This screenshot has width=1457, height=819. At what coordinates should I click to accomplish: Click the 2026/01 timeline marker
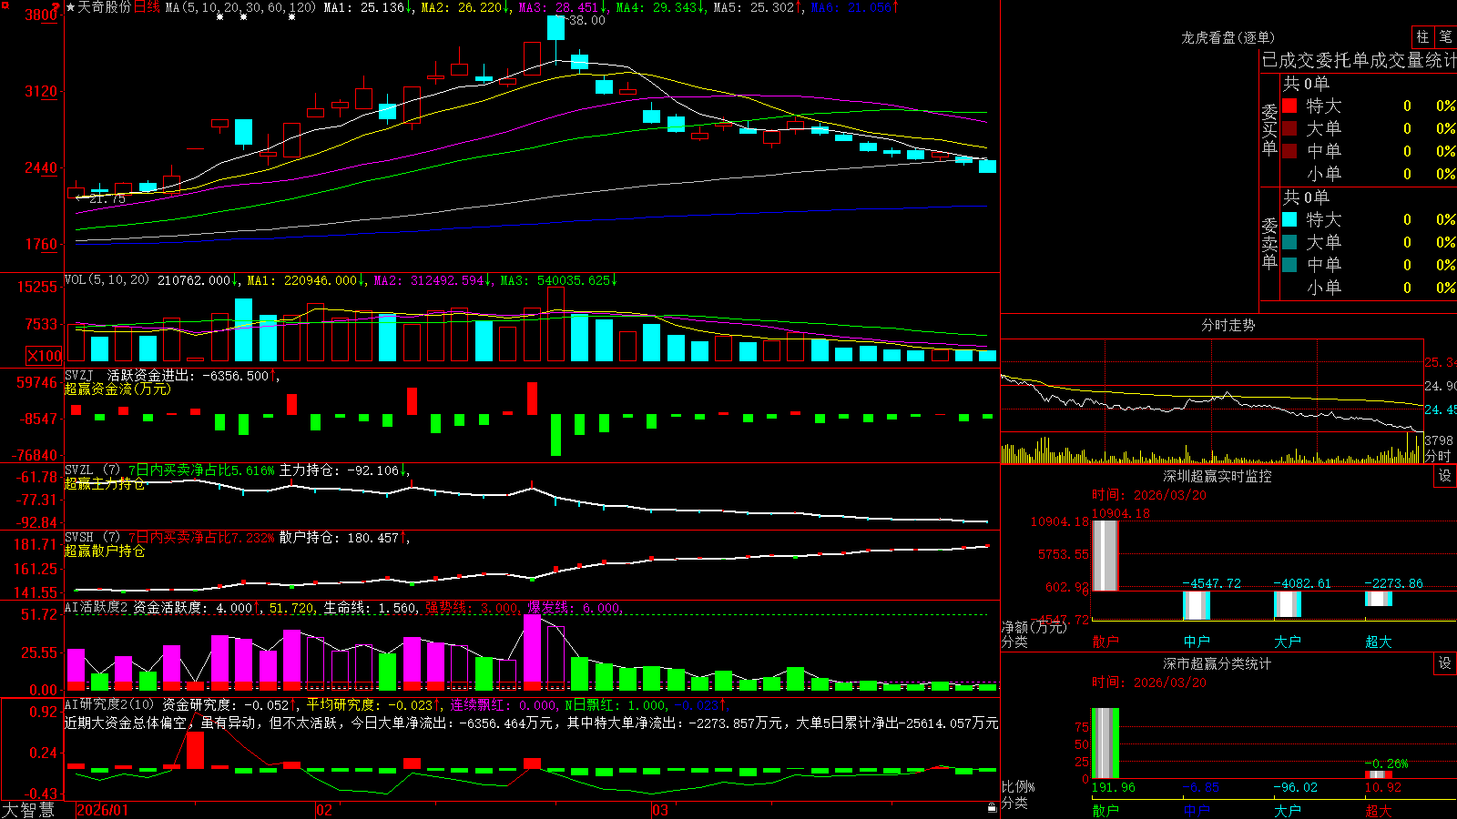(103, 810)
